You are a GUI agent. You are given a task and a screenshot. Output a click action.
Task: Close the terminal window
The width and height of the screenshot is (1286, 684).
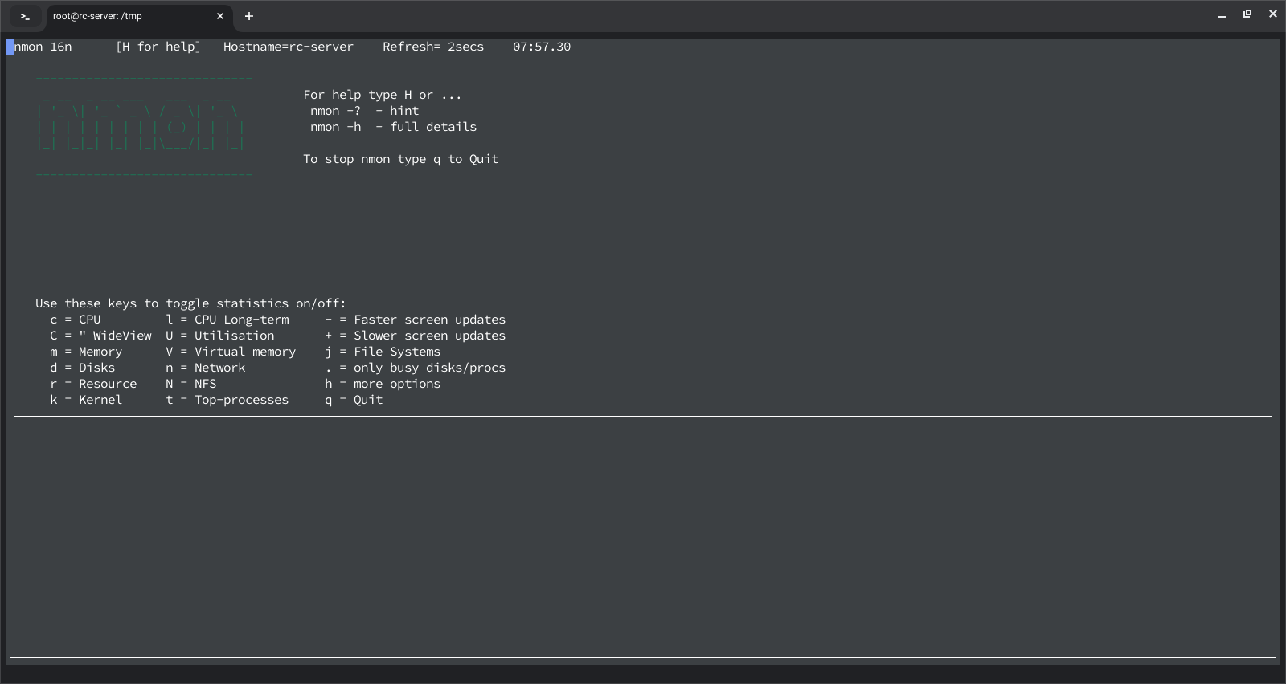point(1272,14)
